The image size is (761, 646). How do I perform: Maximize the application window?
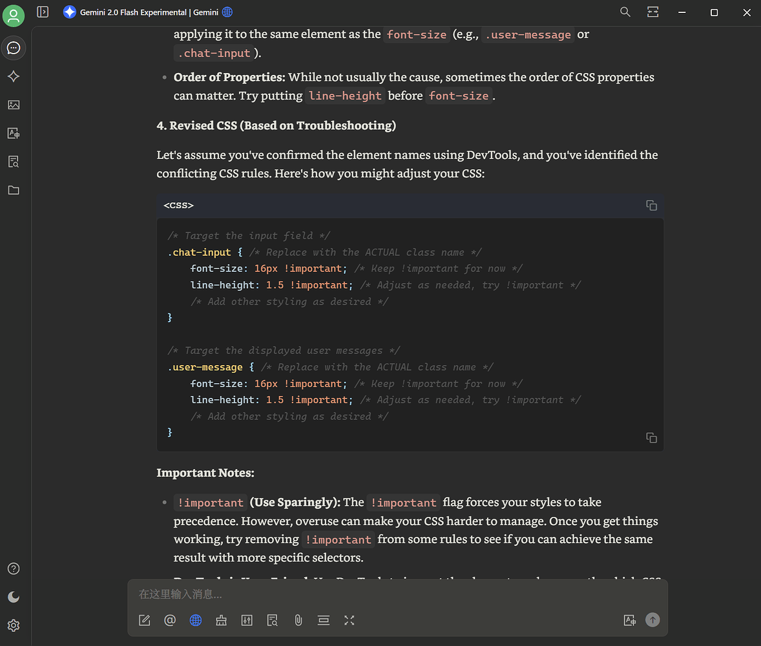coord(714,12)
